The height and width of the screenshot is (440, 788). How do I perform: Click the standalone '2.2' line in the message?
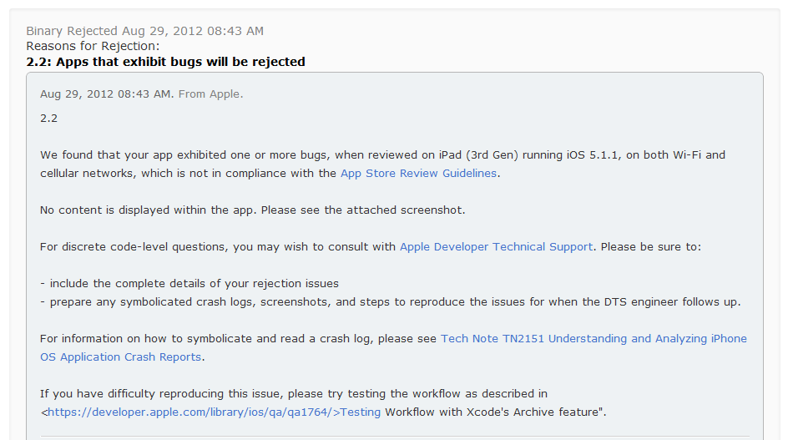[48, 119]
